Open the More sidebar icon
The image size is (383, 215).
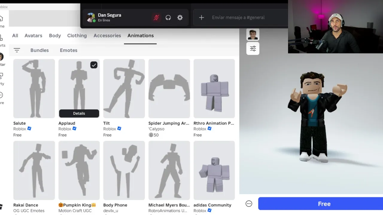(x=1, y=95)
